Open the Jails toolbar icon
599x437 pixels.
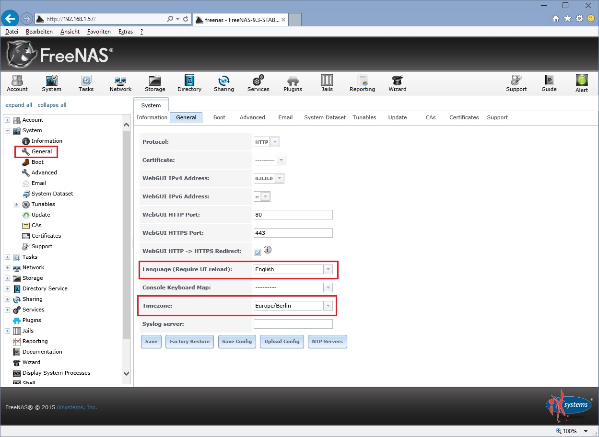pos(327,83)
